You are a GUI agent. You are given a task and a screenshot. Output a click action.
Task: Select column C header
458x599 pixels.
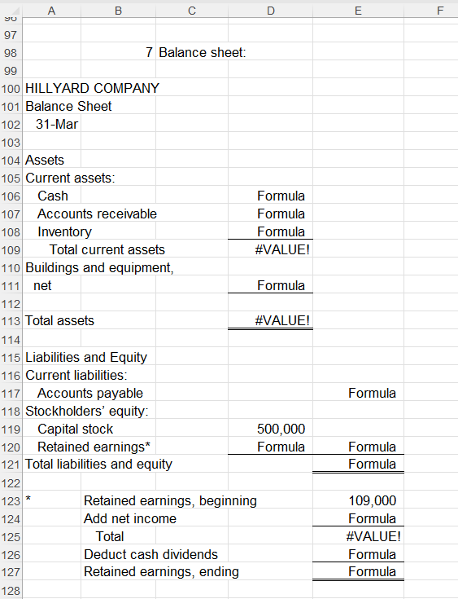click(192, 11)
